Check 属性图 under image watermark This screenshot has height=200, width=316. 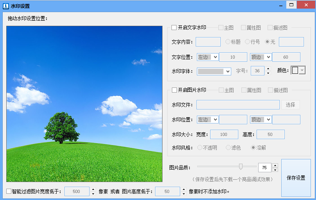pos(244,90)
